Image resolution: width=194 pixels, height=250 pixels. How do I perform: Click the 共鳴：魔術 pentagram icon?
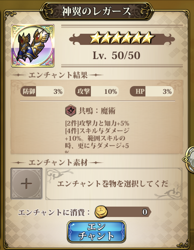click(x=70, y=111)
